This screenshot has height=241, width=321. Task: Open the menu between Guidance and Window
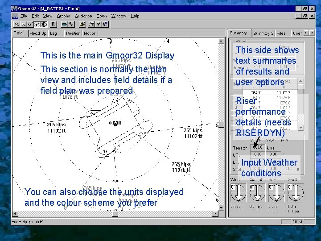tap(102, 16)
